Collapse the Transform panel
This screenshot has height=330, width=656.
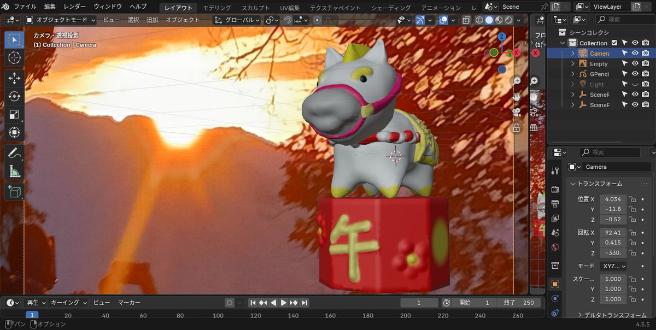point(600,184)
